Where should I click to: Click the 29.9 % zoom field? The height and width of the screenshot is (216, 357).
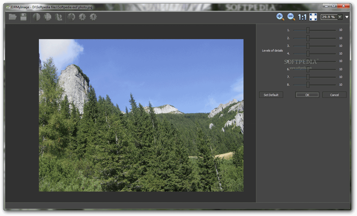(x=329, y=17)
